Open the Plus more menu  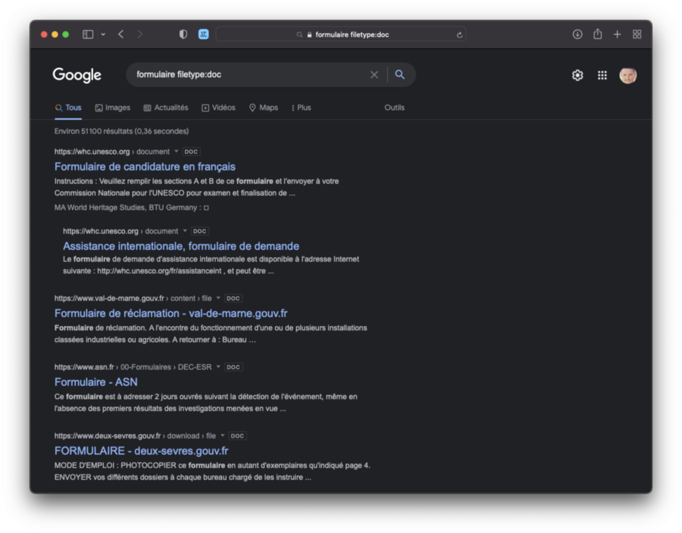pyautogui.click(x=301, y=108)
